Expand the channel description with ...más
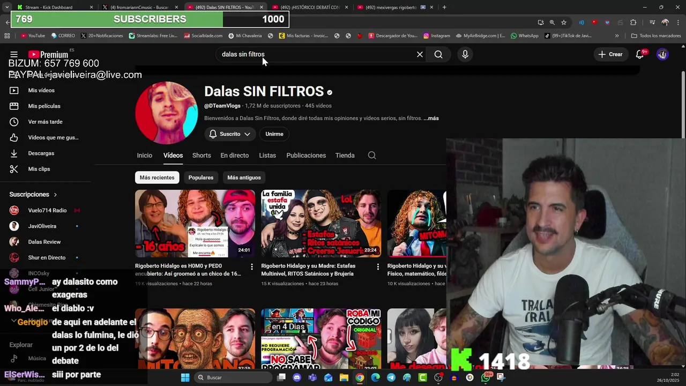 (431, 118)
